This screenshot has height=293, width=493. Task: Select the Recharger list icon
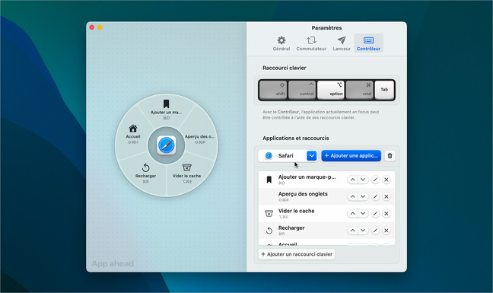269,231
